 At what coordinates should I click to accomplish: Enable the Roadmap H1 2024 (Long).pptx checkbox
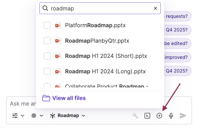[47, 71]
